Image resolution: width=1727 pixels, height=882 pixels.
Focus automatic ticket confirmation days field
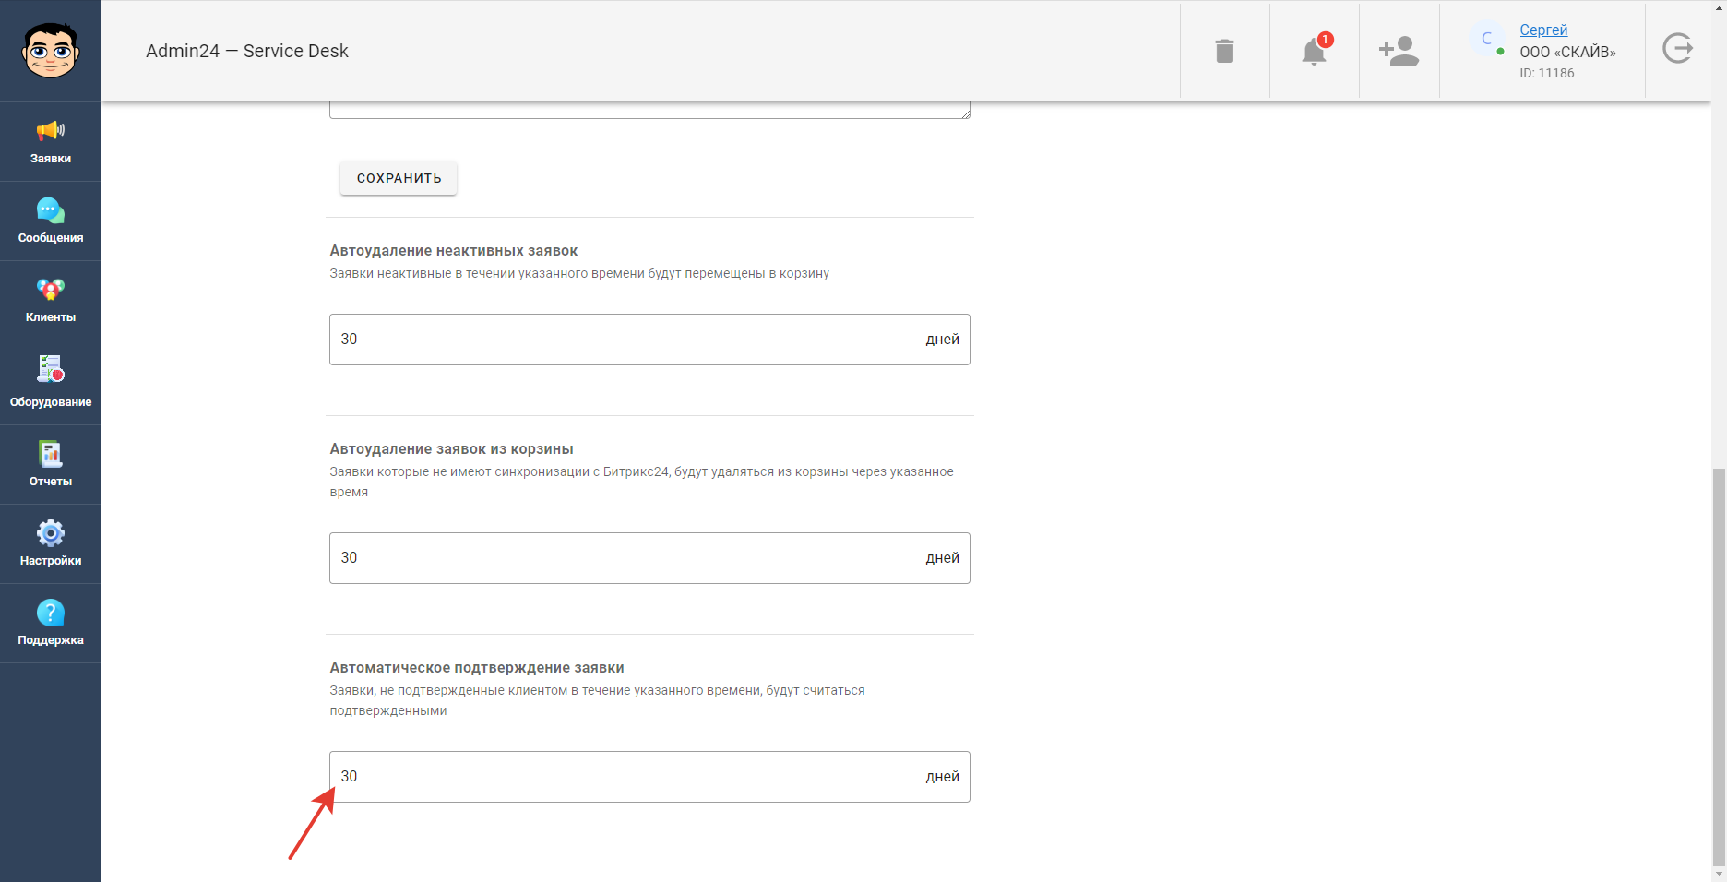click(649, 777)
